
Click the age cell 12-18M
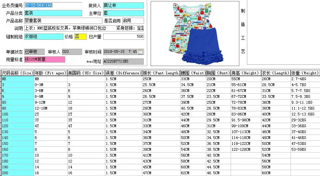tap(51, 108)
